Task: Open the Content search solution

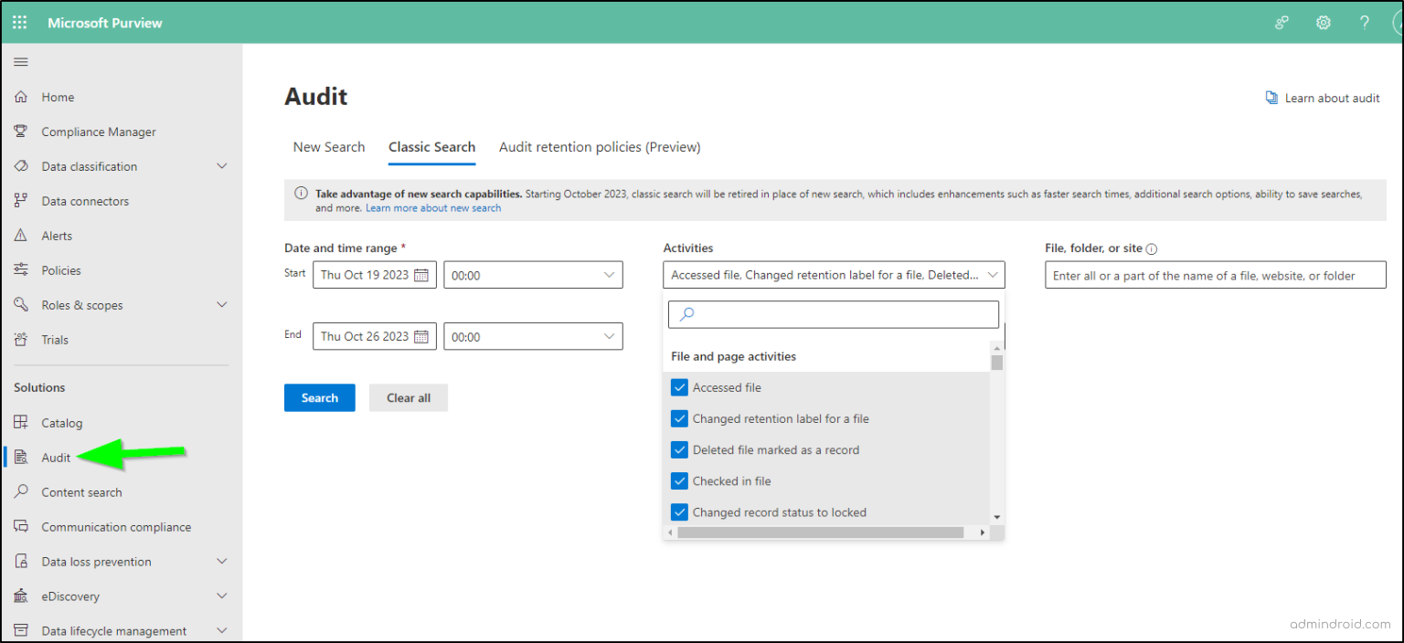Action: click(82, 491)
